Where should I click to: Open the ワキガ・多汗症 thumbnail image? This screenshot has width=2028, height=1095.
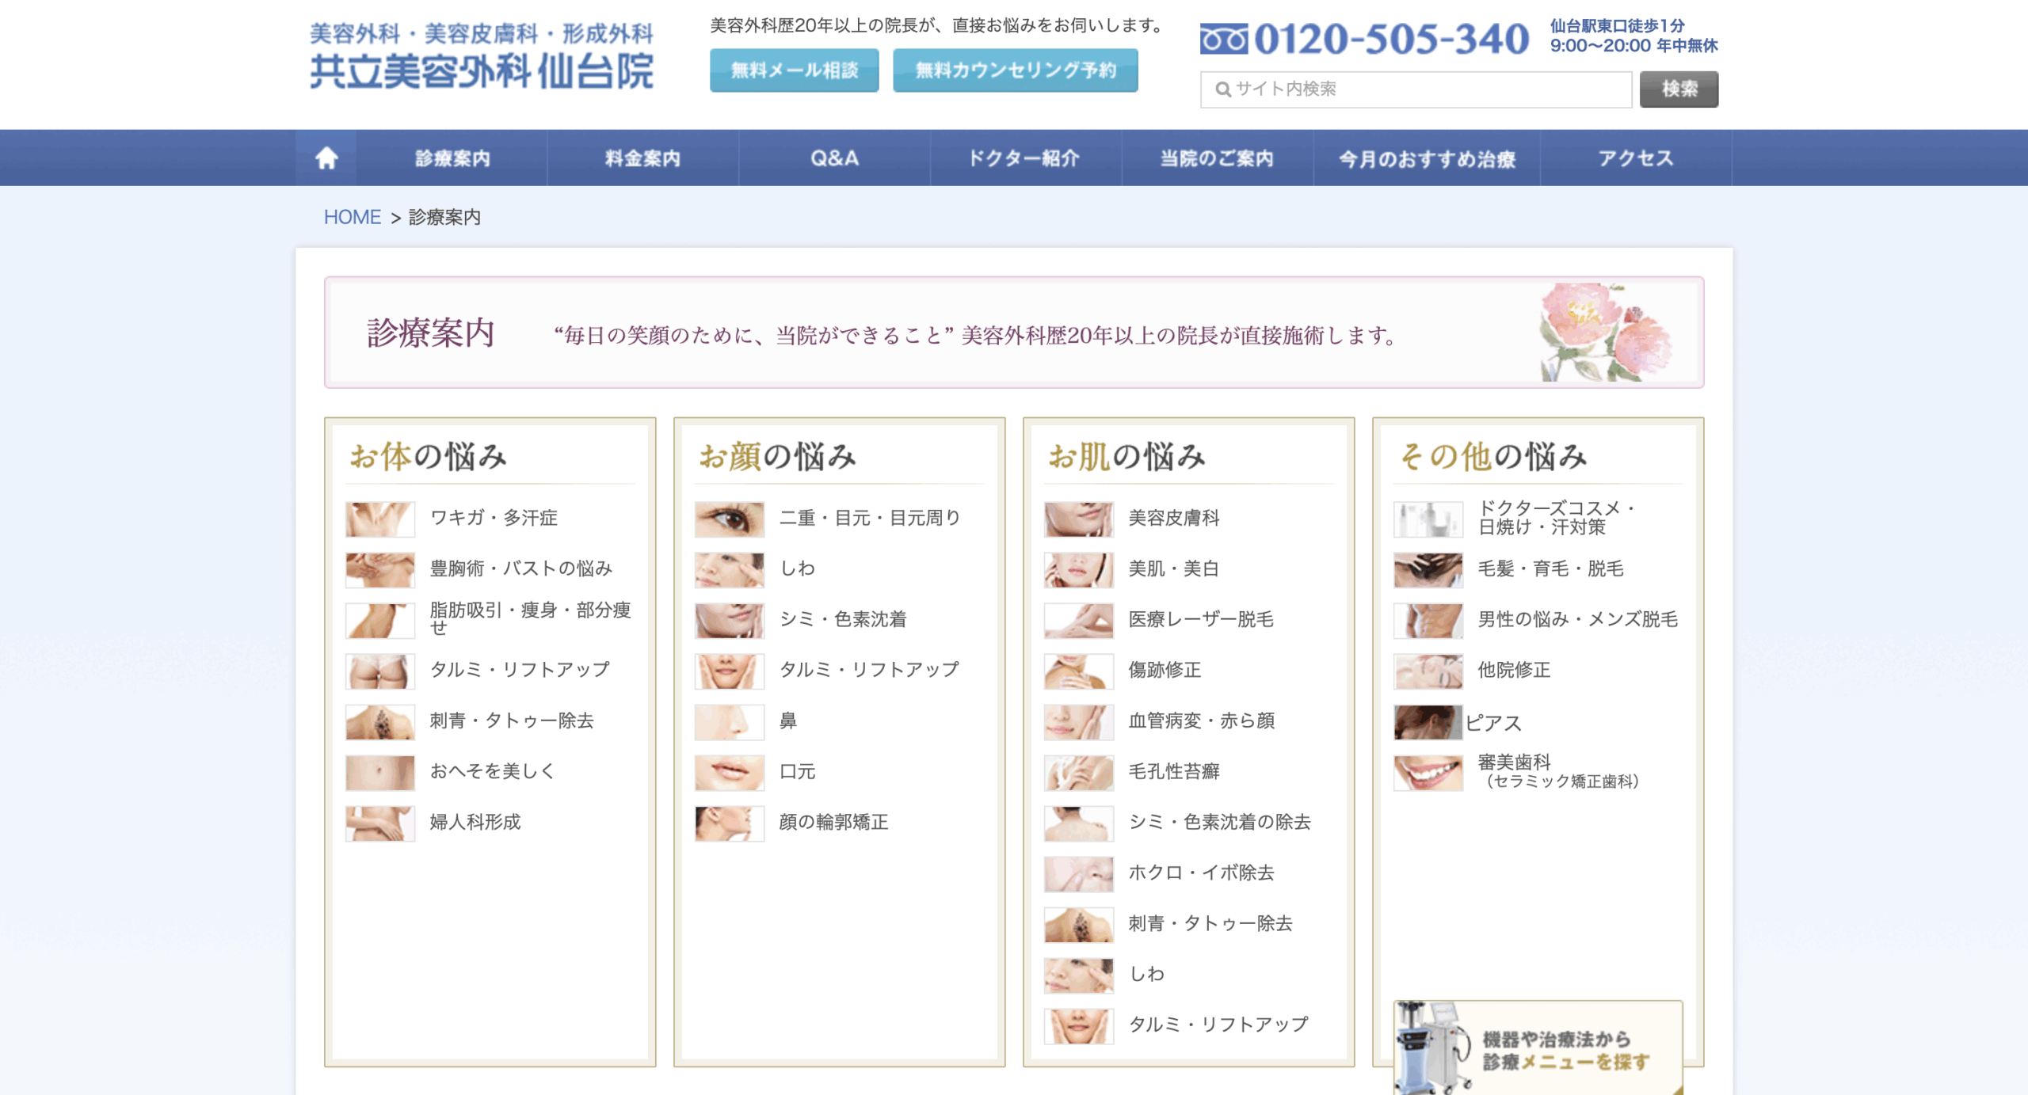(x=380, y=519)
